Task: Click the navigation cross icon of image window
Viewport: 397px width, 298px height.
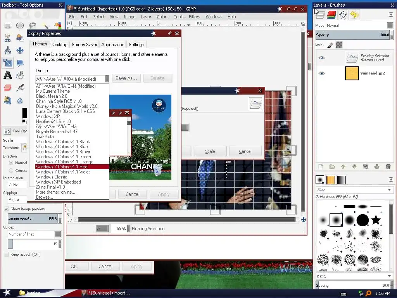Action: tap(303, 220)
